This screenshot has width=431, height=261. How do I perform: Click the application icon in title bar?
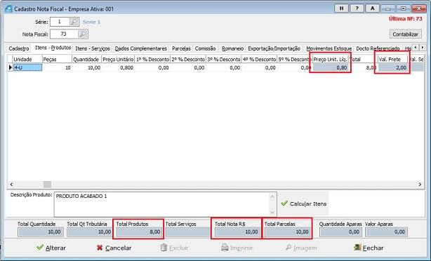point(8,9)
